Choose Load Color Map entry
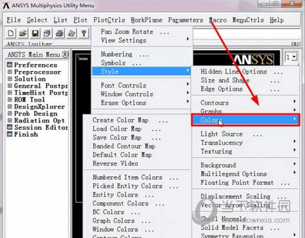Image resolution: width=305 pixels, height=238 pixels. pos(137,128)
